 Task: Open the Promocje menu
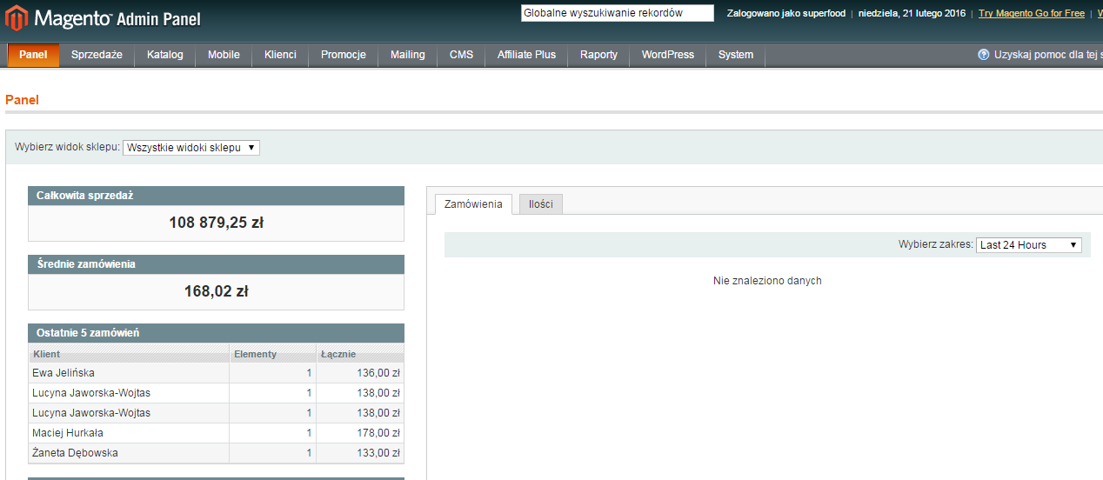click(343, 55)
